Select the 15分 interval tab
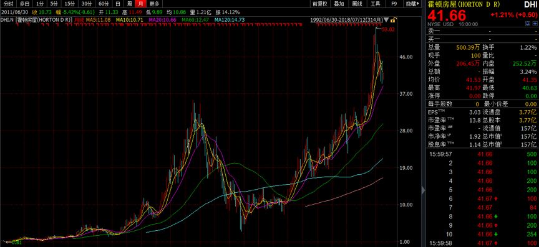The width and height of the screenshot is (539, 247). click(x=69, y=4)
